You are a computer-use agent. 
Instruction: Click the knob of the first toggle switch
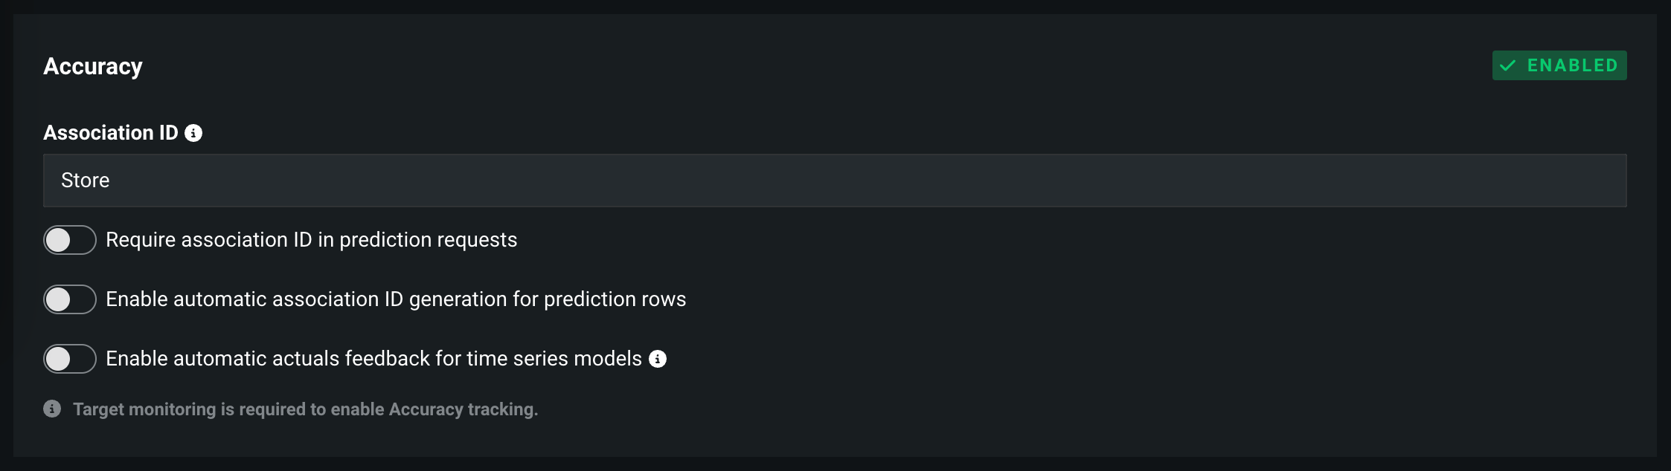click(x=58, y=240)
